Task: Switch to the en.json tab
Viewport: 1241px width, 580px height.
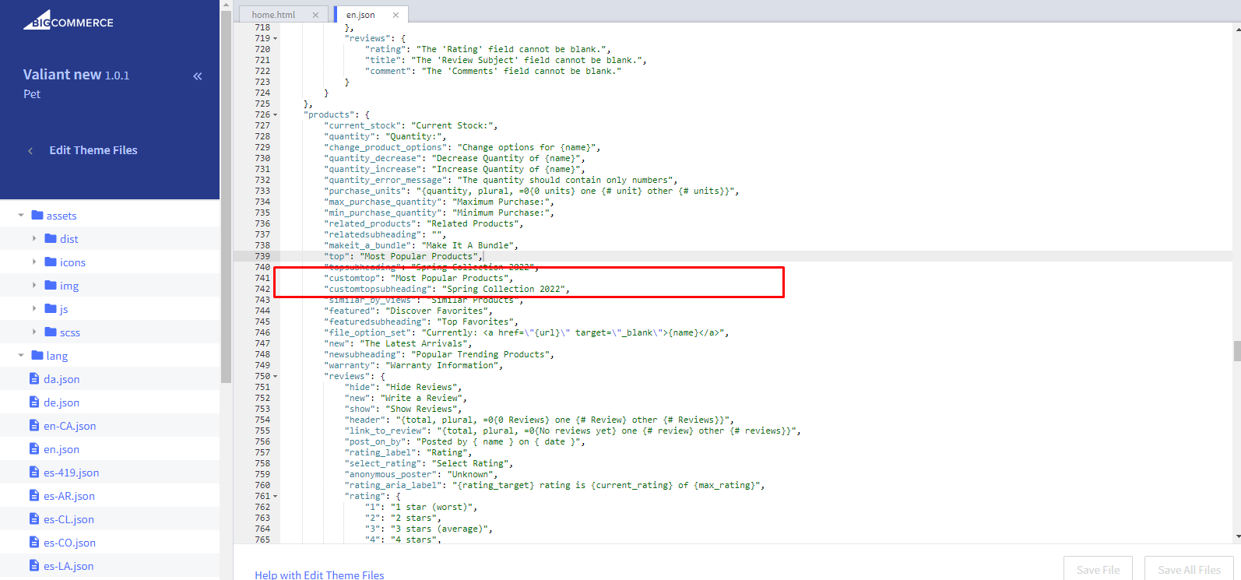Action: pos(360,15)
